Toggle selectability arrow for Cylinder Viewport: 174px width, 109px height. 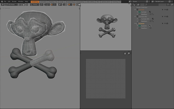pyautogui.click(x=163, y=10)
